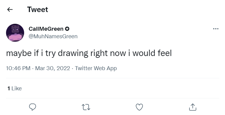Viewport: 225px width, 115px height.
Task: Go back using the left arrow
Action: click(10, 10)
